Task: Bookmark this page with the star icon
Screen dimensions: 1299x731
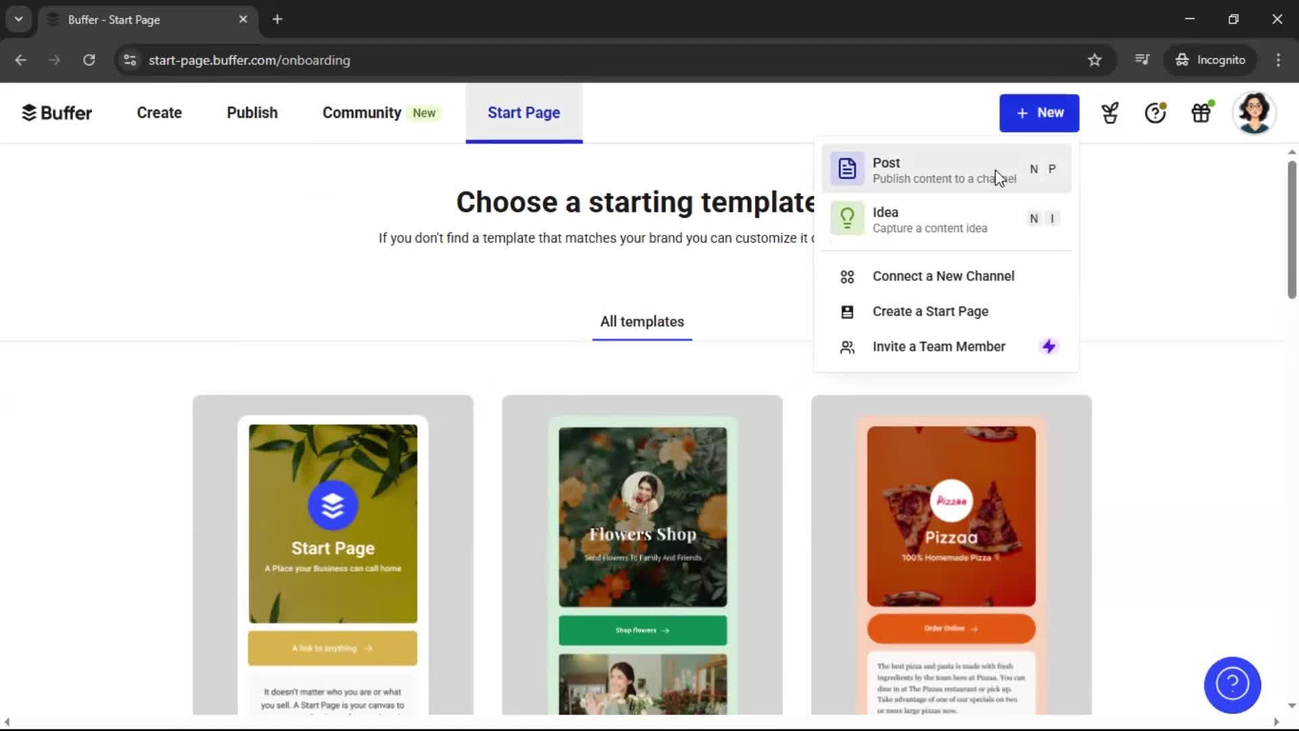Action: tap(1095, 60)
